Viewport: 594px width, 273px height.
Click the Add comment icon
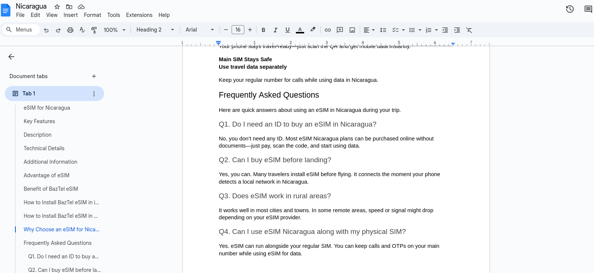340,30
